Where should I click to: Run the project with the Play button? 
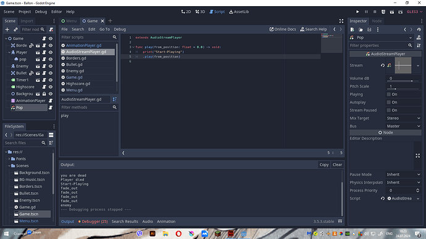(357, 12)
